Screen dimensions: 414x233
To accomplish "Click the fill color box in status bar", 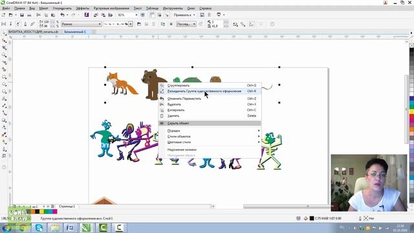I will pos(312,219).
